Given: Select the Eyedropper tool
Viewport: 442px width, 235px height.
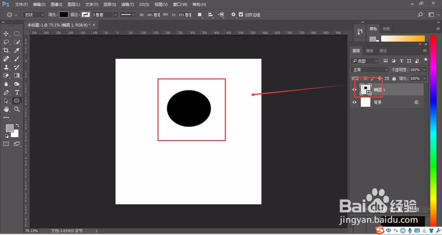Looking at the screenshot, I should pos(17,50).
